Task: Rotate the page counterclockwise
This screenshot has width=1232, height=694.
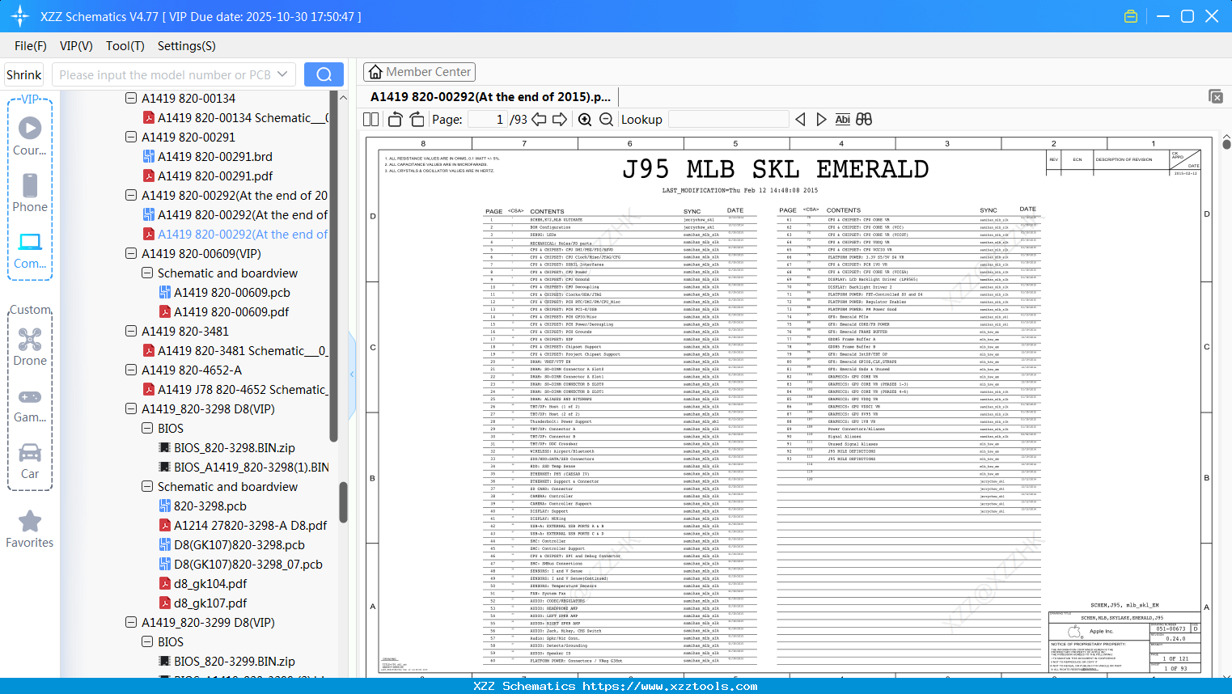Action: (x=395, y=119)
